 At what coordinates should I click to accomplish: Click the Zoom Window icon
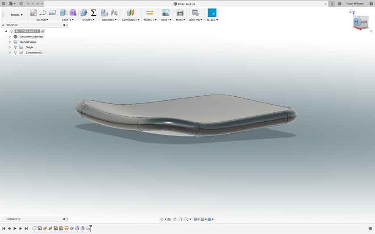click(x=187, y=219)
